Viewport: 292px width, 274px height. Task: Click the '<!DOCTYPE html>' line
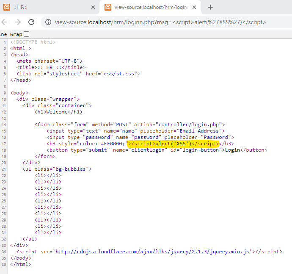33,42
